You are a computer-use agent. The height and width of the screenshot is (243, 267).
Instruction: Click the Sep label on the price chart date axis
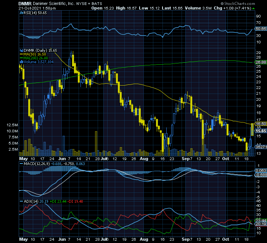pos(186,159)
